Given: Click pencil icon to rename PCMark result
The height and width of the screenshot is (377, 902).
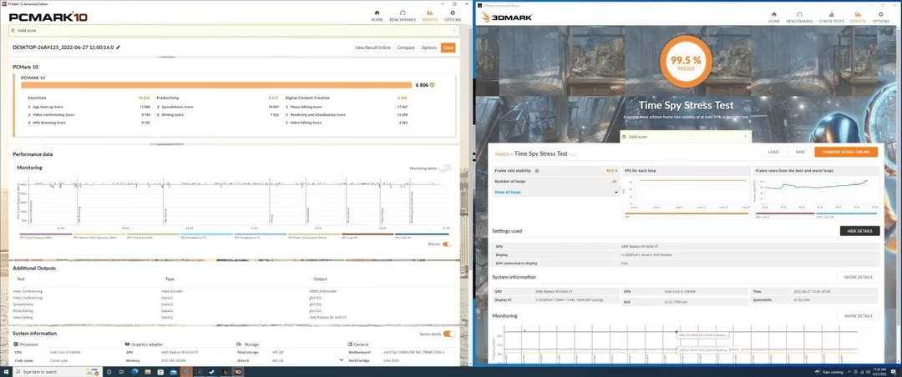Looking at the screenshot, I should coord(118,48).
